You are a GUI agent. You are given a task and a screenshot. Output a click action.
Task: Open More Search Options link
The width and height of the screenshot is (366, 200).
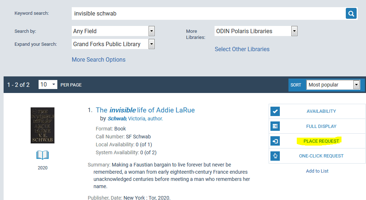(98, 60)
